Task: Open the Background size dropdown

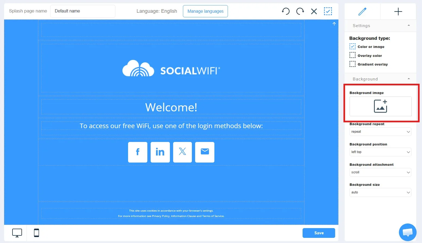Action: pyautogui.click(x=380, y=192)
